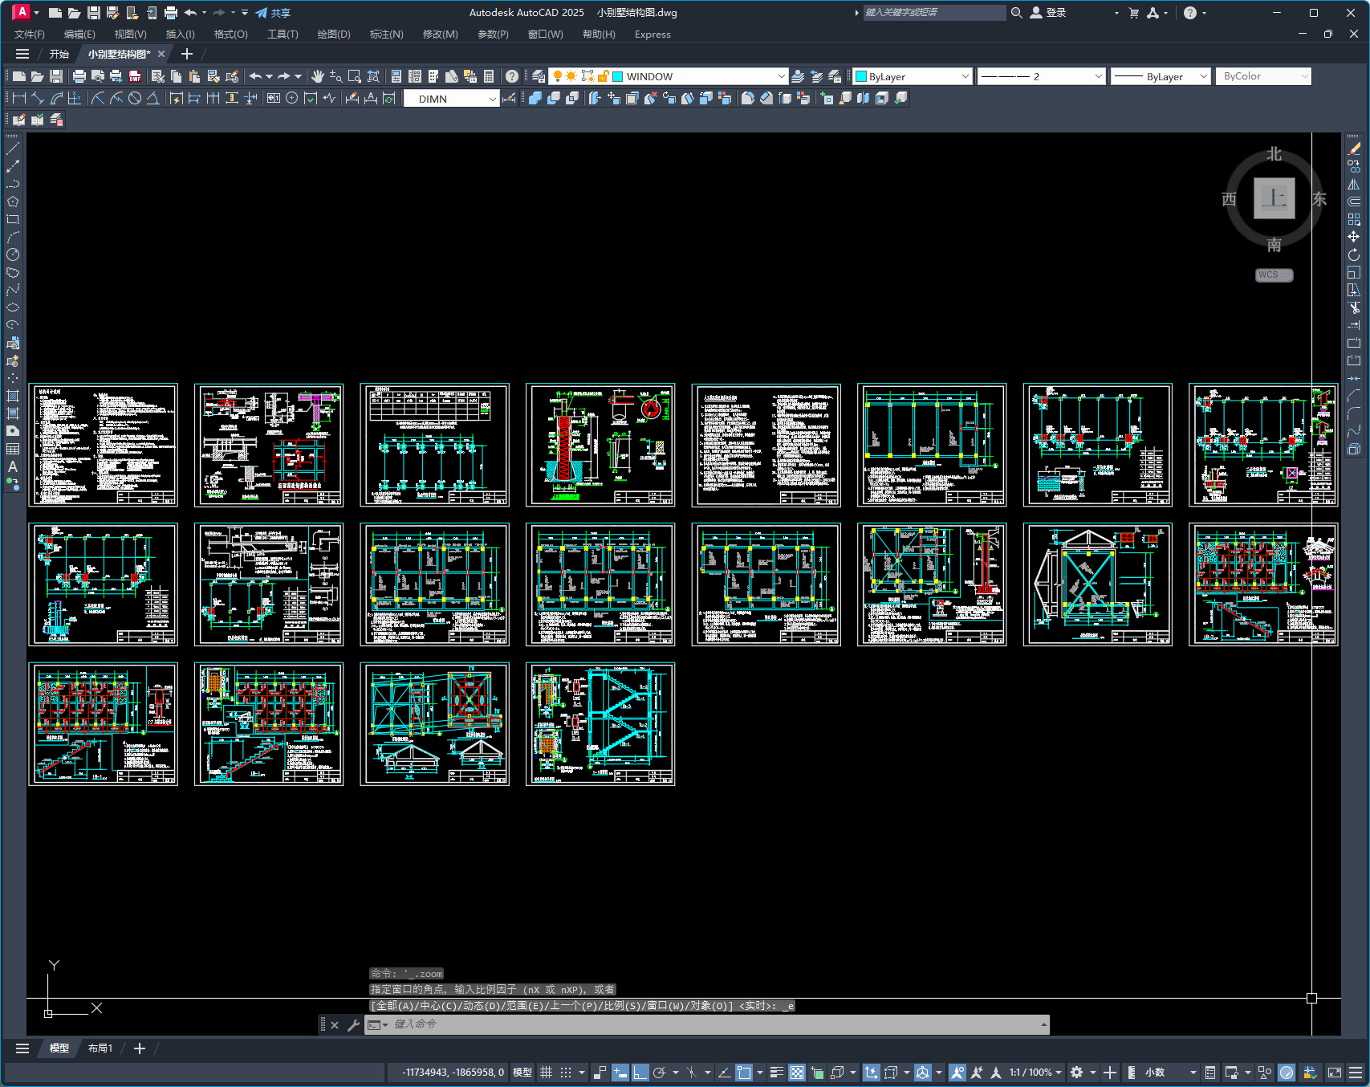Open Layer Properties manager
This screenshot has width=1370, height=1087.
click(539, 76)
